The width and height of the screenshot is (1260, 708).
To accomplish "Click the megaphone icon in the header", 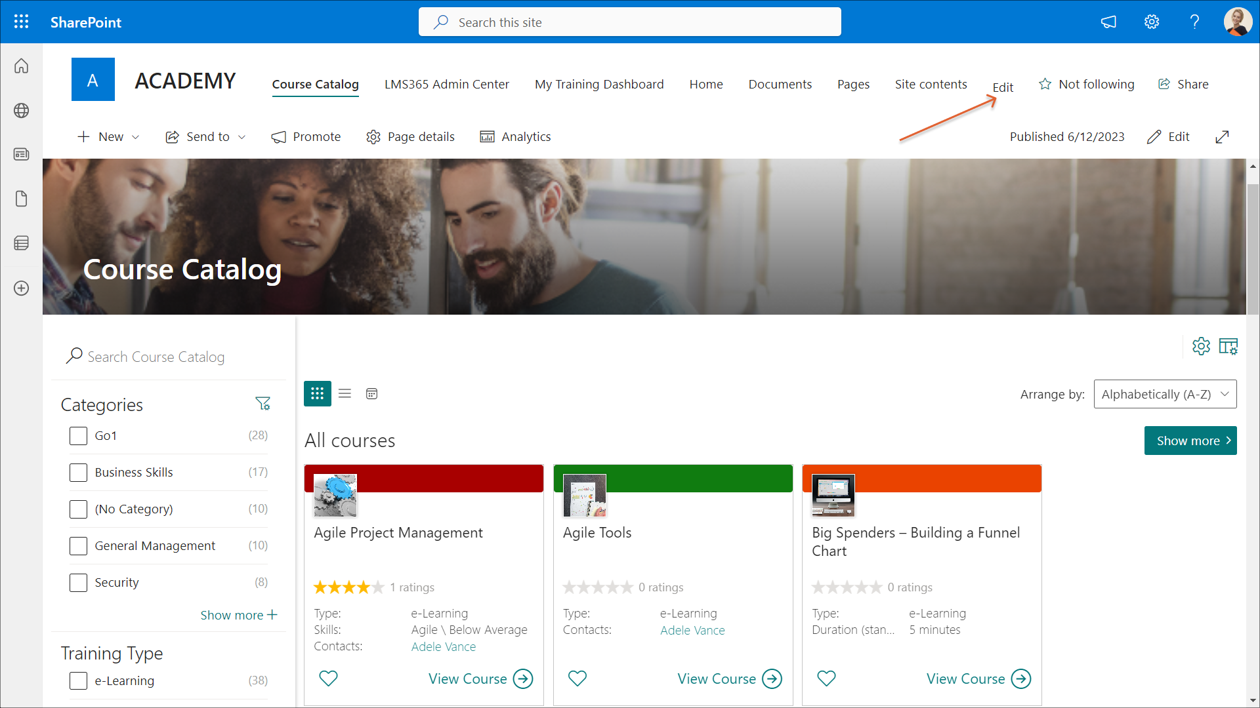I will point(1108,22).
